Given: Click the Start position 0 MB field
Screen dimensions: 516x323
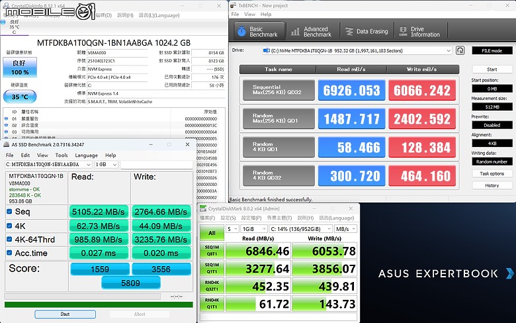Looking at the screenshot, I should 492,89.
